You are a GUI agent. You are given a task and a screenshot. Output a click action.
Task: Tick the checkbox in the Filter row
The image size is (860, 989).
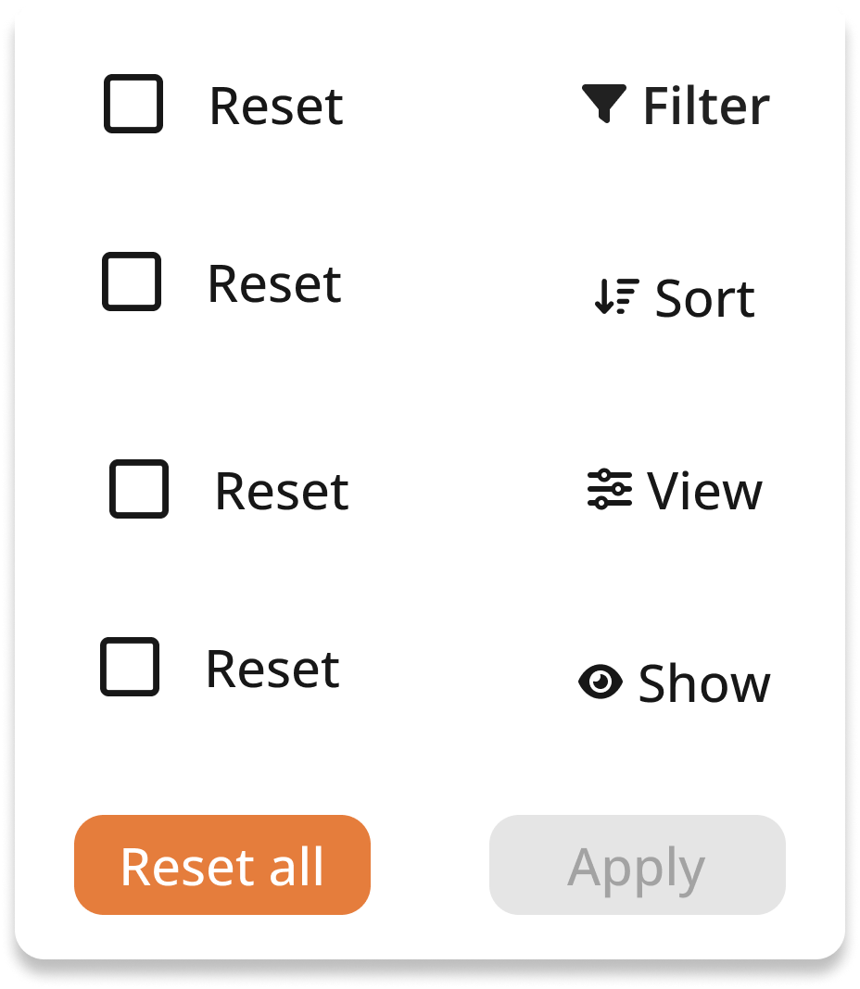(133, 104)
